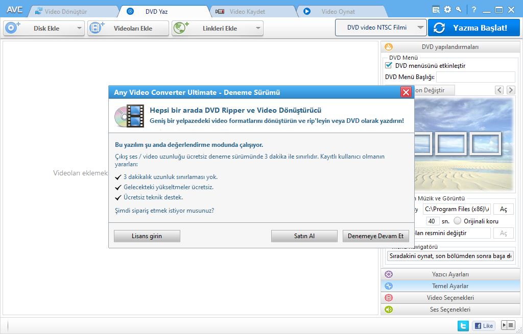Select the Orijinali koru radio button

[458, 221]
